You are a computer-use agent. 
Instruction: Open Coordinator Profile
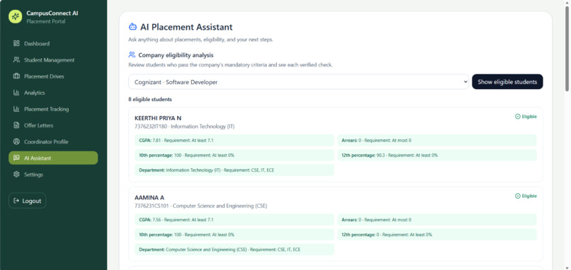[53, 141]
